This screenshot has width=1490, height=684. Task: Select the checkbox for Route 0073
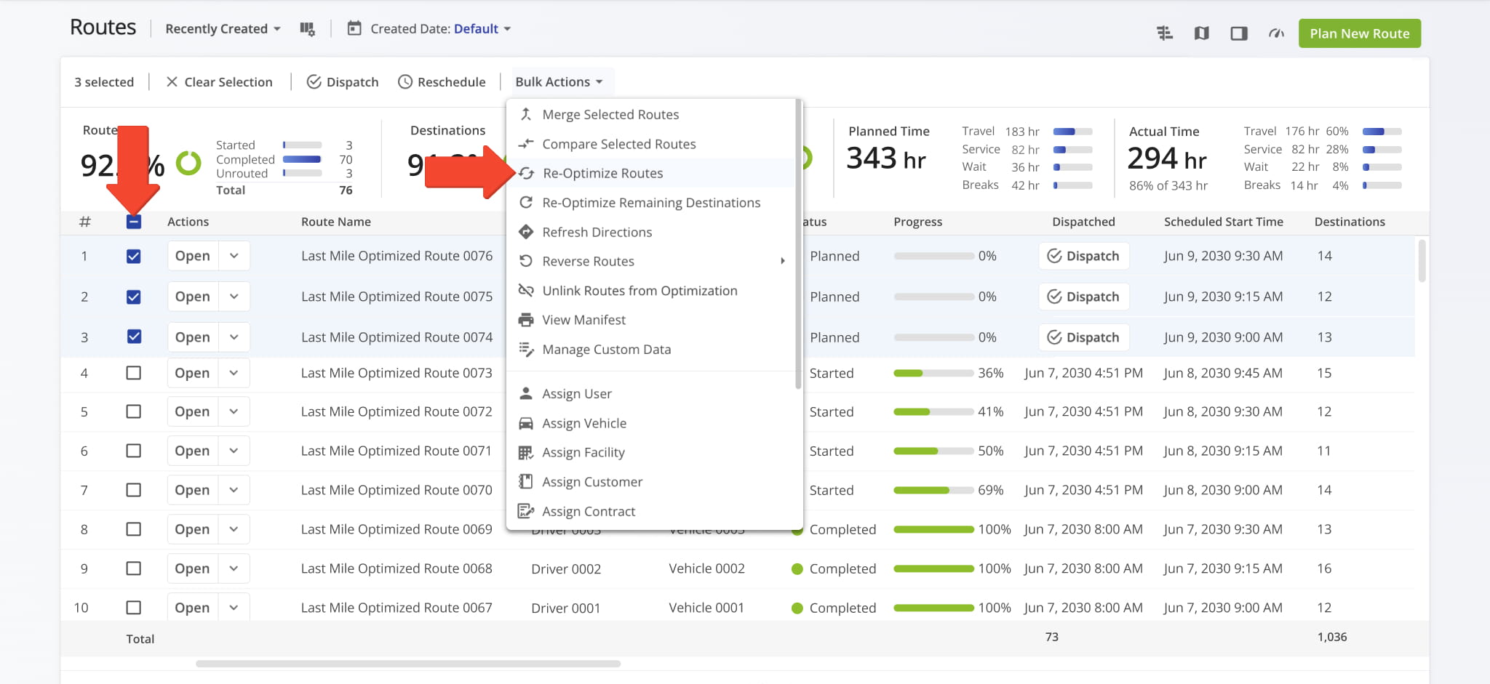click(x=134, y=373)
